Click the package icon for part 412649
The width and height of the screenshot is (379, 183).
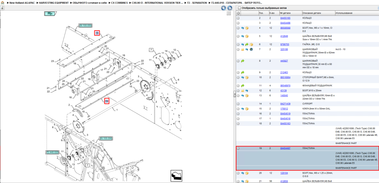(x=247, y=36)
